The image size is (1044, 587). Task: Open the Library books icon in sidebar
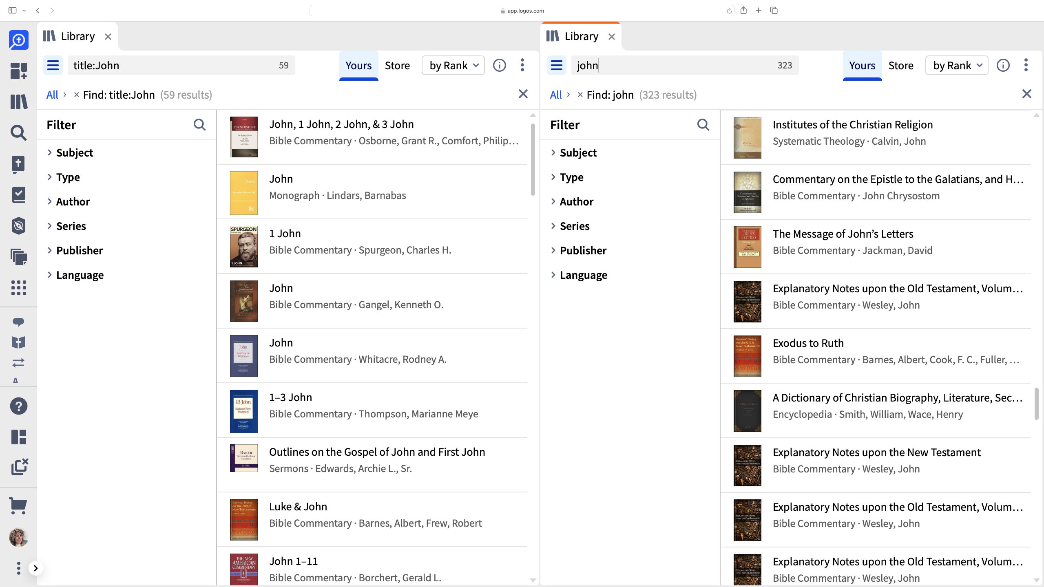(19, 102)
